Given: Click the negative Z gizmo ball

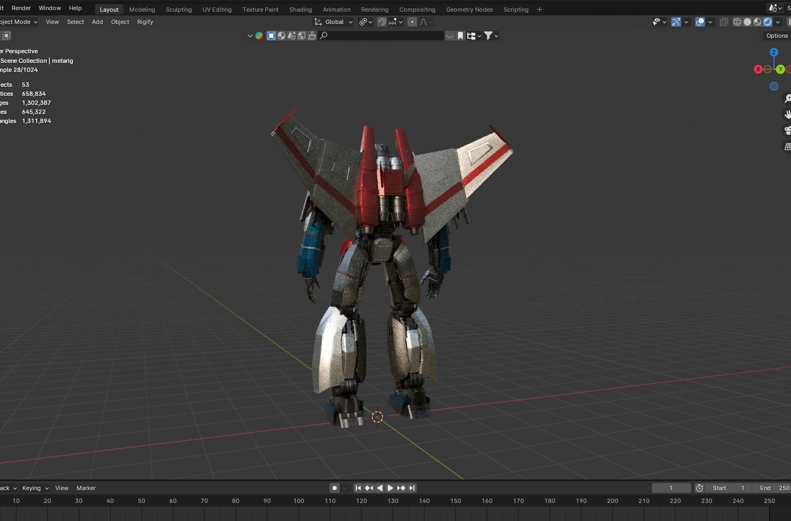Looking at the screenshot, I should pos(774,86).
